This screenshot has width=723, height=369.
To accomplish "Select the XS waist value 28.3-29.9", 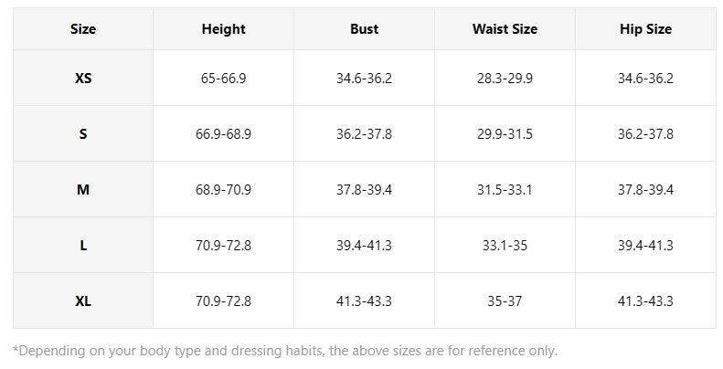I will pyautogui.click(x=505, y=78).
